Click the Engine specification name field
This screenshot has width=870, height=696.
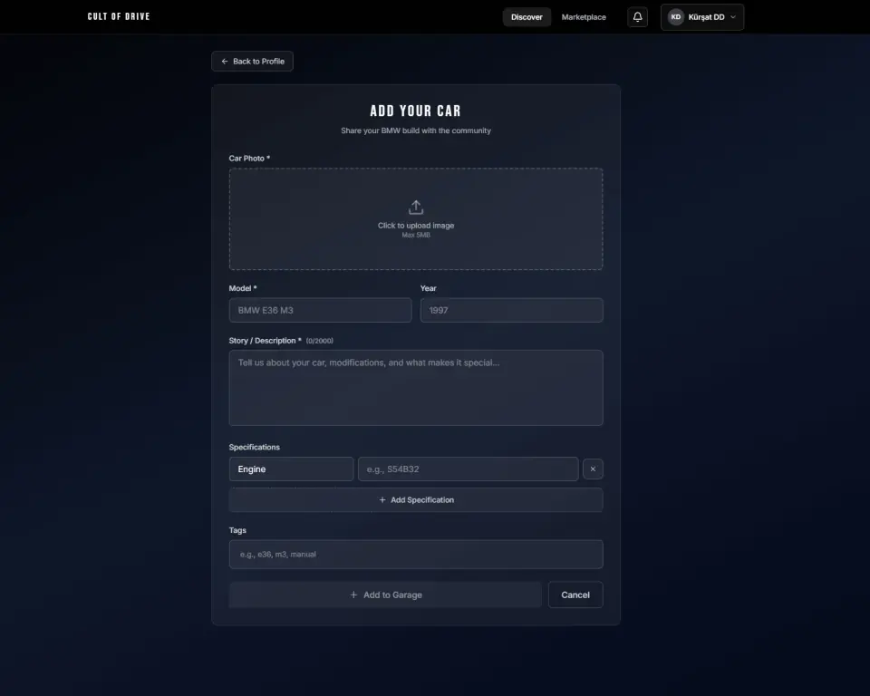coord(291,469)
